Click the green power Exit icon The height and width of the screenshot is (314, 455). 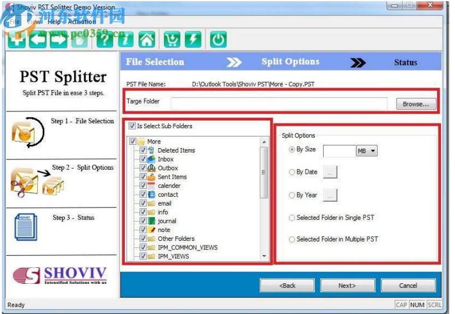218,40
